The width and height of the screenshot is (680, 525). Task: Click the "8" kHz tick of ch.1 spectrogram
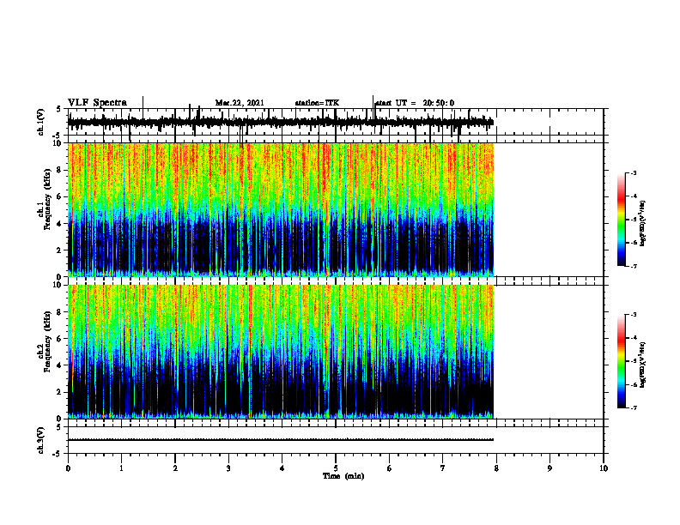(x=60, y=170)
